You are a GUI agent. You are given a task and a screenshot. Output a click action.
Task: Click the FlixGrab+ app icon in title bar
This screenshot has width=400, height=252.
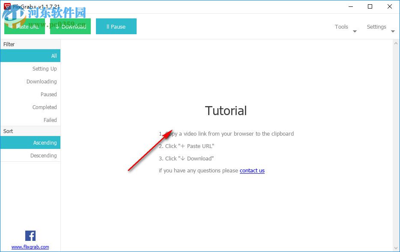pyautogui.click(x=7, y=6)
